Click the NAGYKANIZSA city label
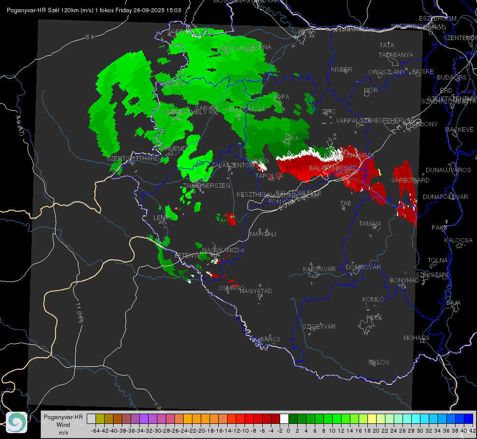 [x=223, y=250]
